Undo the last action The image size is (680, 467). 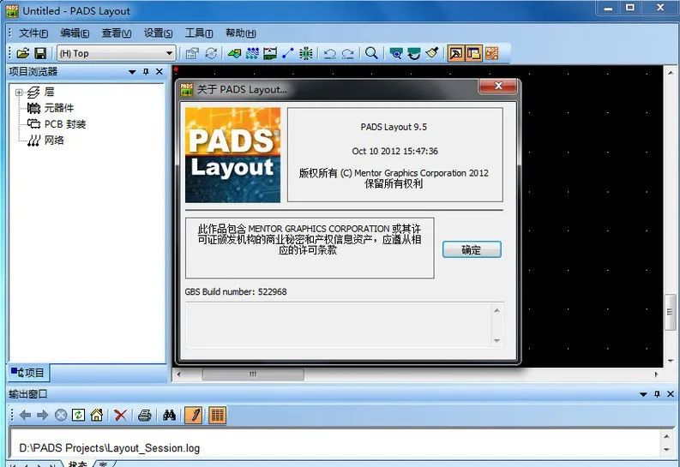(x=329, y=54)
